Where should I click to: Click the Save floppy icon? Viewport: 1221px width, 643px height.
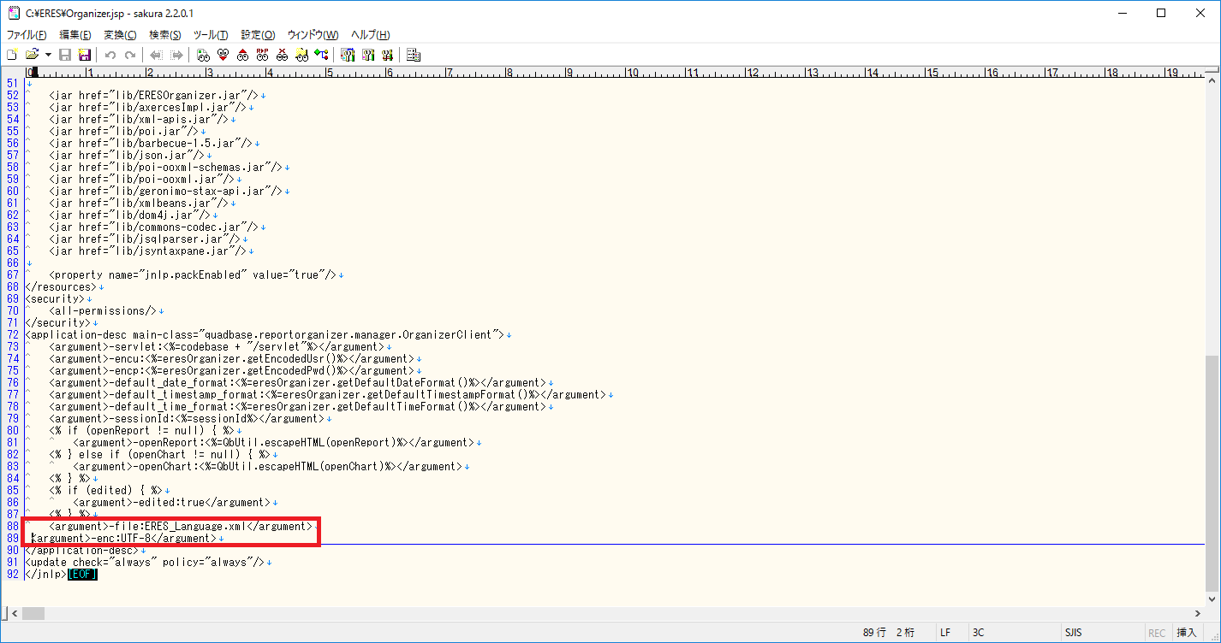point(65,55)
